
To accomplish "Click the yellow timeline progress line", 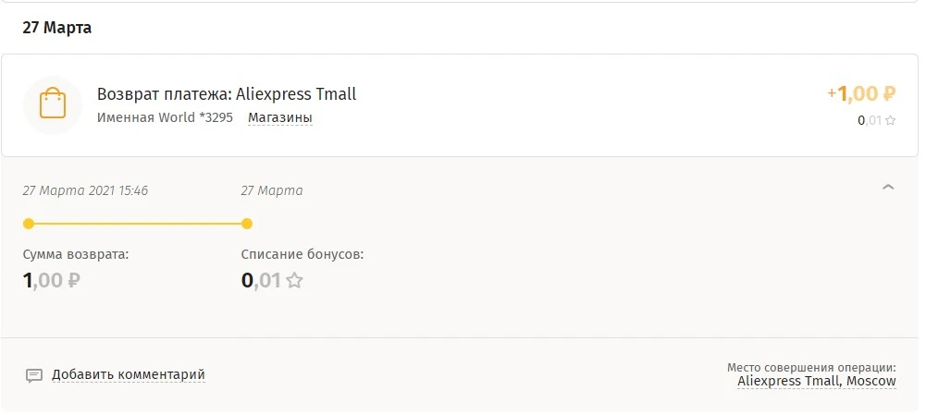I will (138, 223).
